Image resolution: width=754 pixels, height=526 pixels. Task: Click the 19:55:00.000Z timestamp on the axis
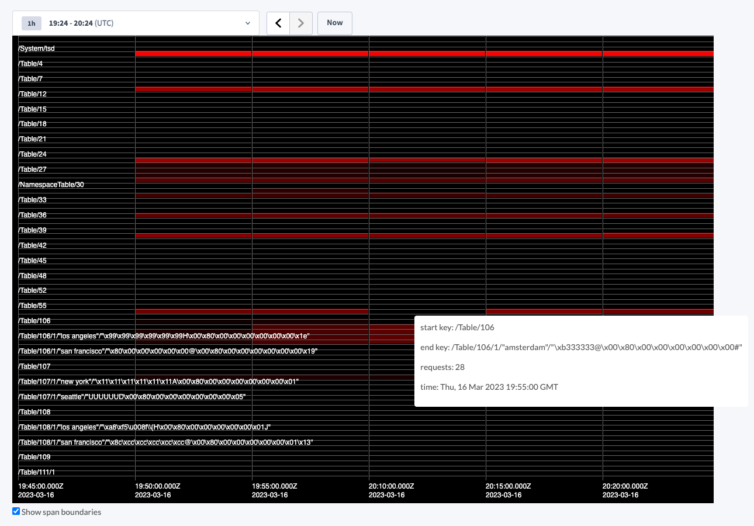tap(274, 485)
